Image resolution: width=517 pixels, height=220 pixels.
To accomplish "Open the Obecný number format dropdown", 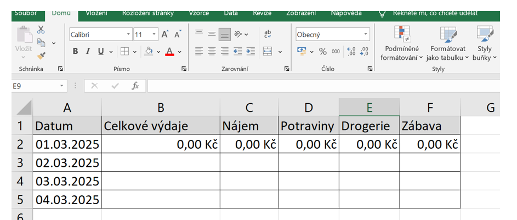I will click(x=366, y=35).
